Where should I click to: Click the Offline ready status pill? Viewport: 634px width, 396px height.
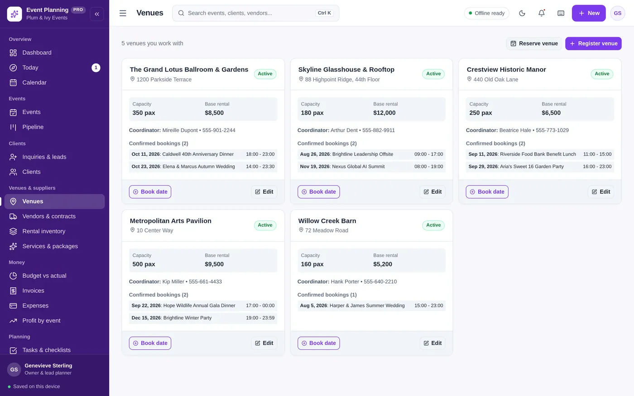(x=486, y=13)
